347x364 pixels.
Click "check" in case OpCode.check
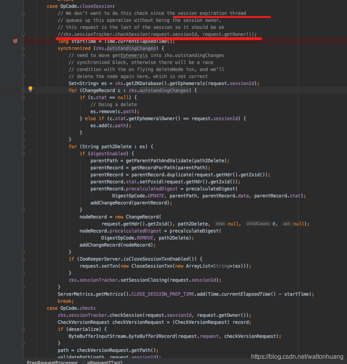click(x=86, y=308)
